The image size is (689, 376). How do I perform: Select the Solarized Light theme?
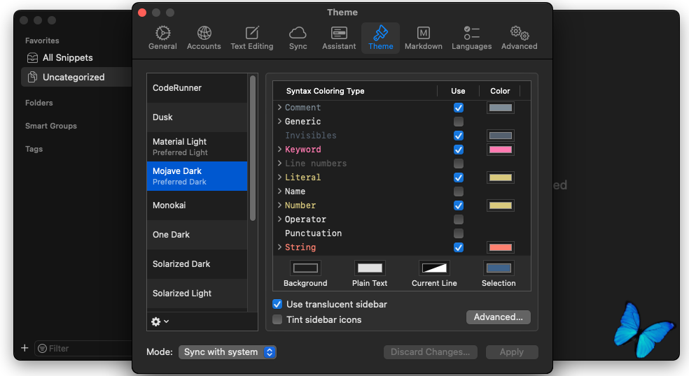click(197, 294)
